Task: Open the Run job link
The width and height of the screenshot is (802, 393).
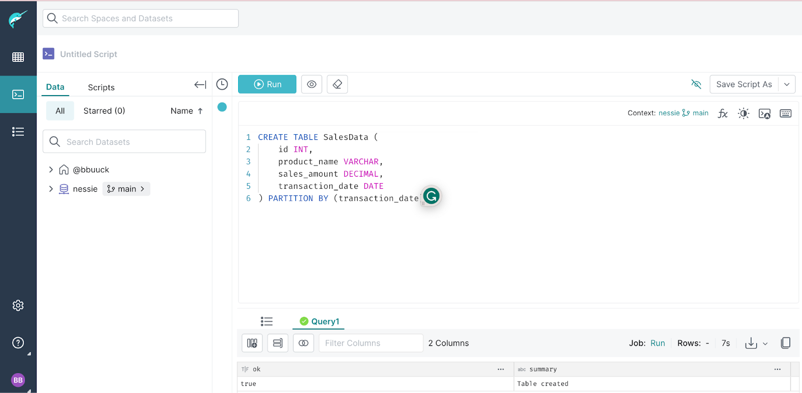Action: click(658, 343)
